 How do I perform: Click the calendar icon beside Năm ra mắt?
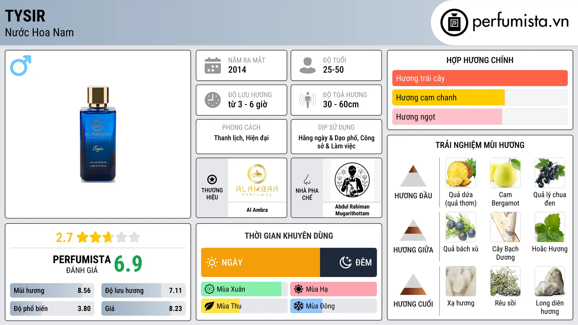tap(213, 65)
